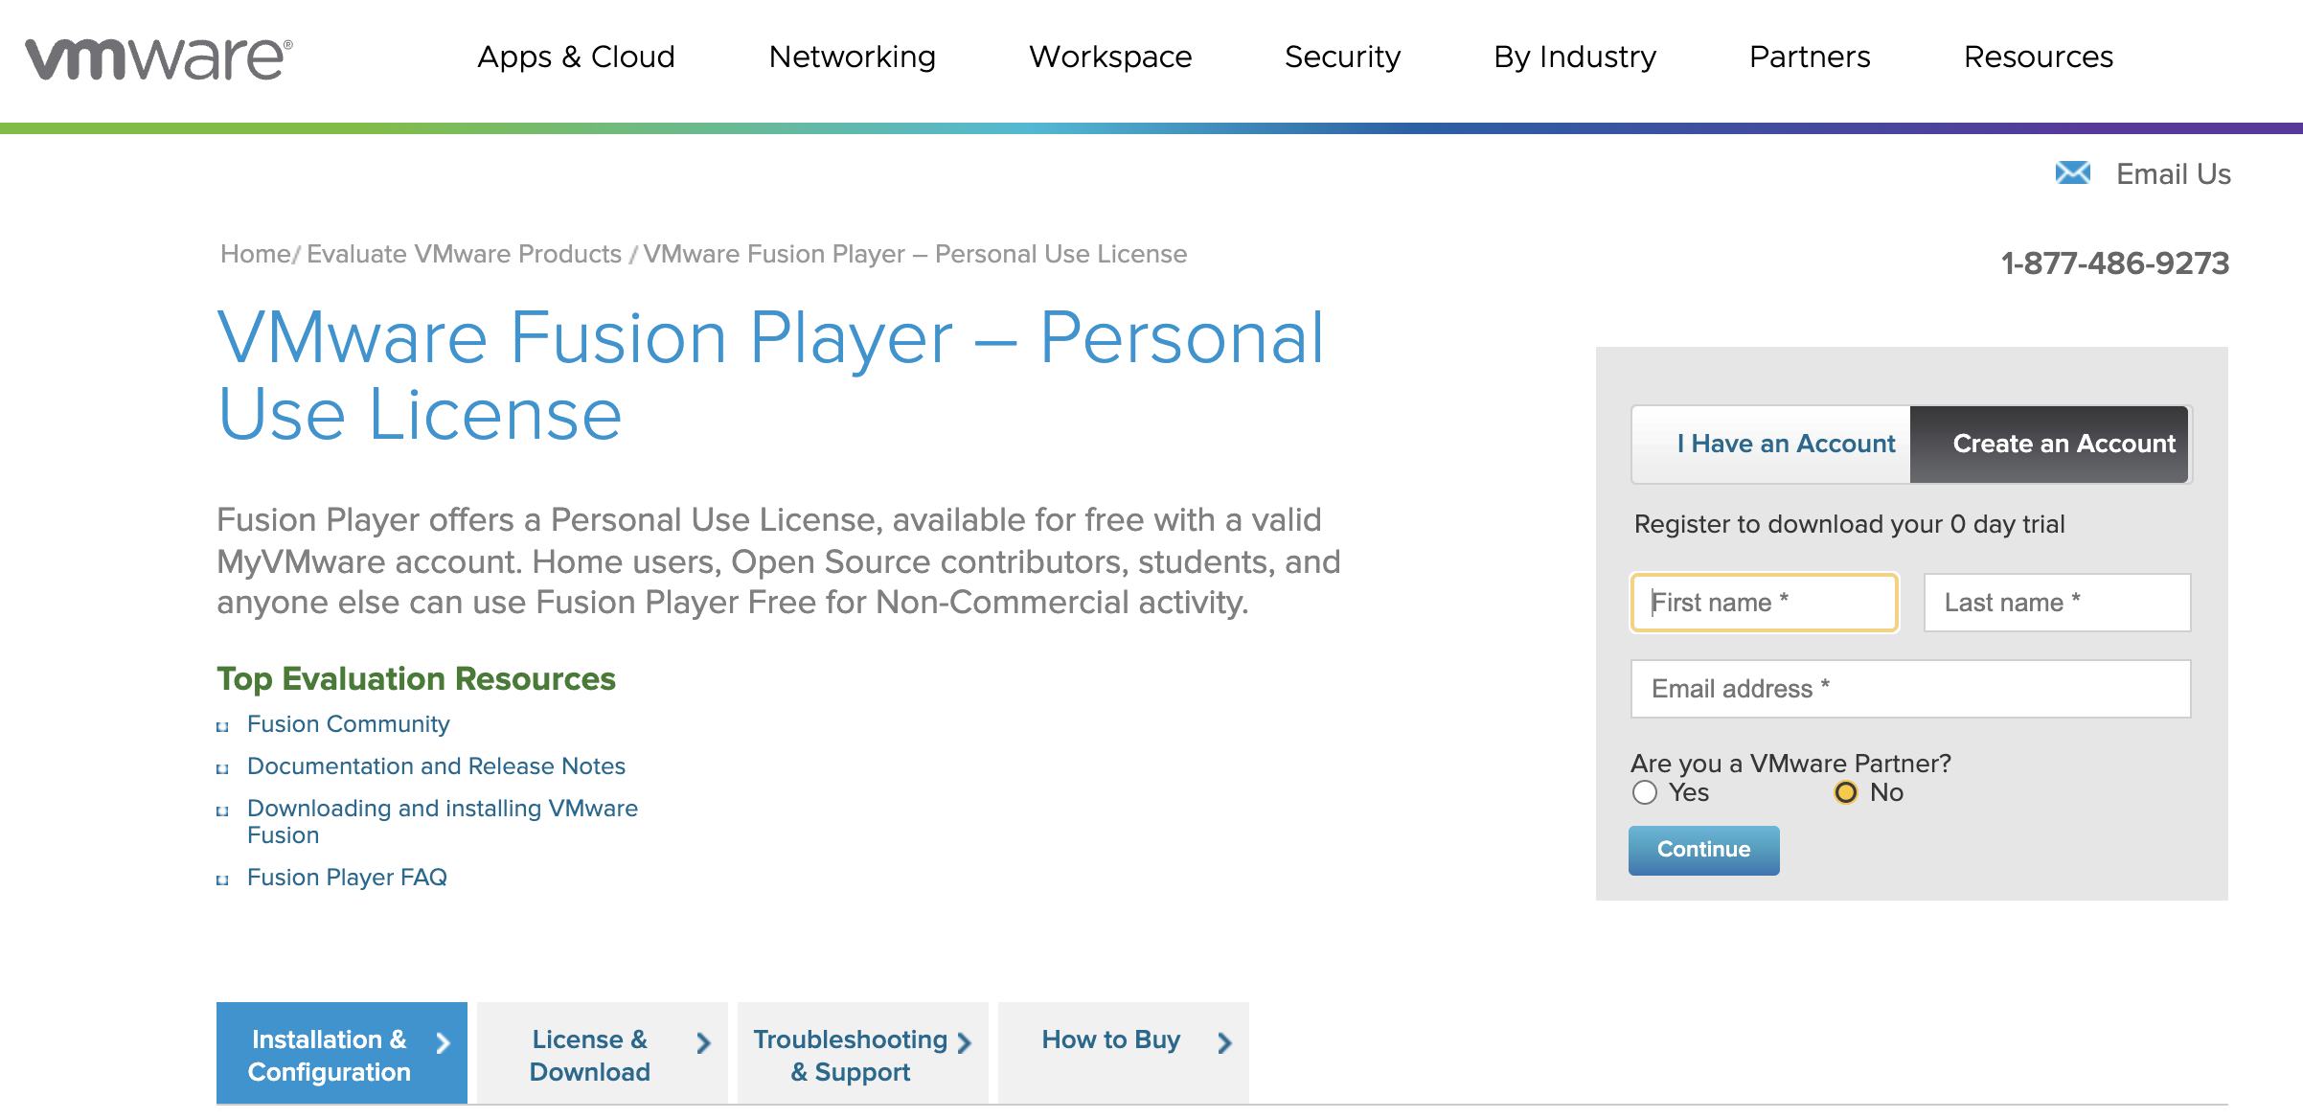Open the Resources menu

[x=2038, y=57]
